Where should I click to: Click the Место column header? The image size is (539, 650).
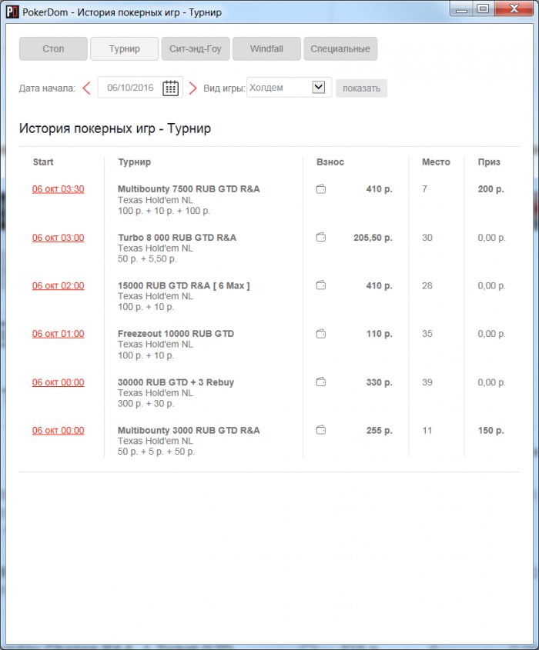coord(436,162)
